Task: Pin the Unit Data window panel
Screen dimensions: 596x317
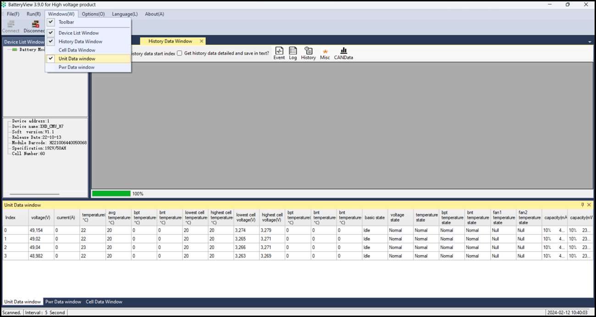Action: [x=583, y=205]
